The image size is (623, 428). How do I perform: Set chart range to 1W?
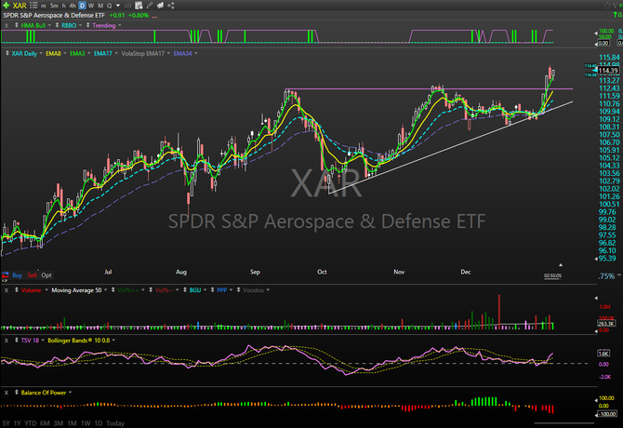pos(86,423)
